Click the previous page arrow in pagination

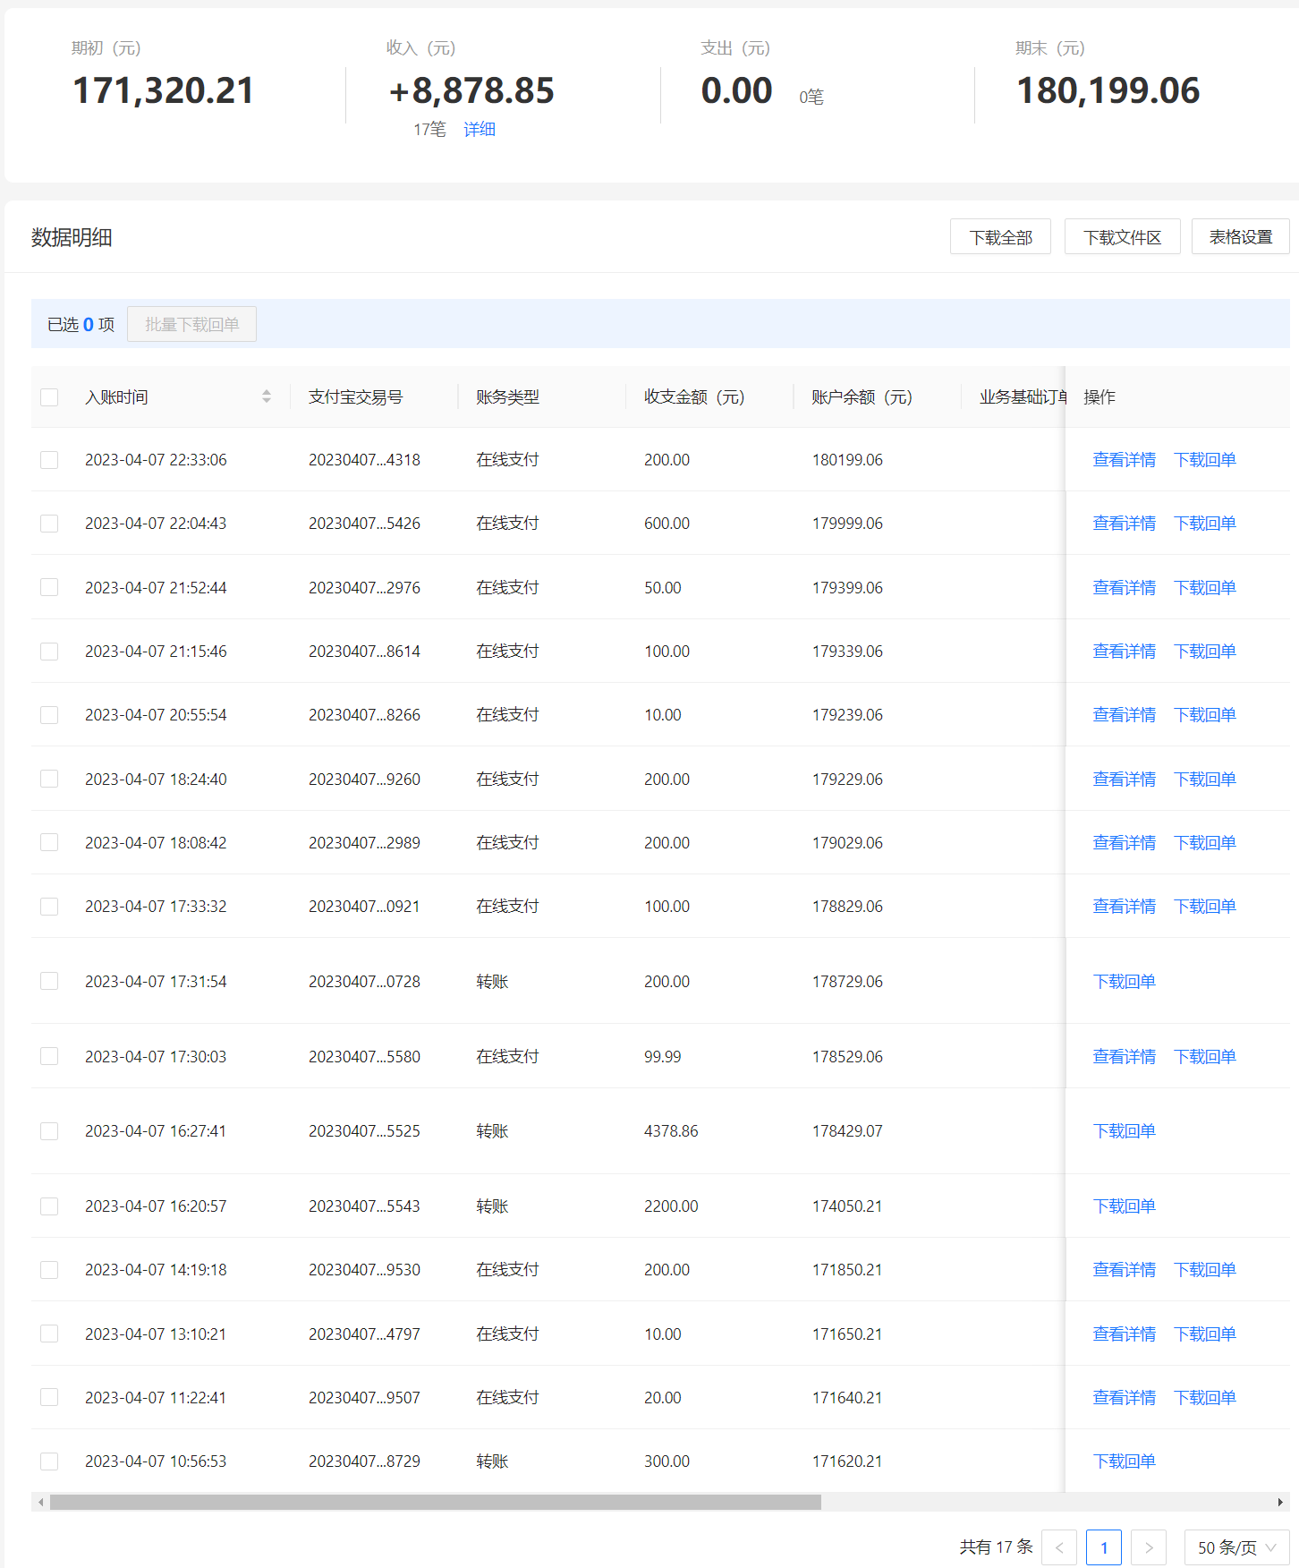coord(1059,1547)
